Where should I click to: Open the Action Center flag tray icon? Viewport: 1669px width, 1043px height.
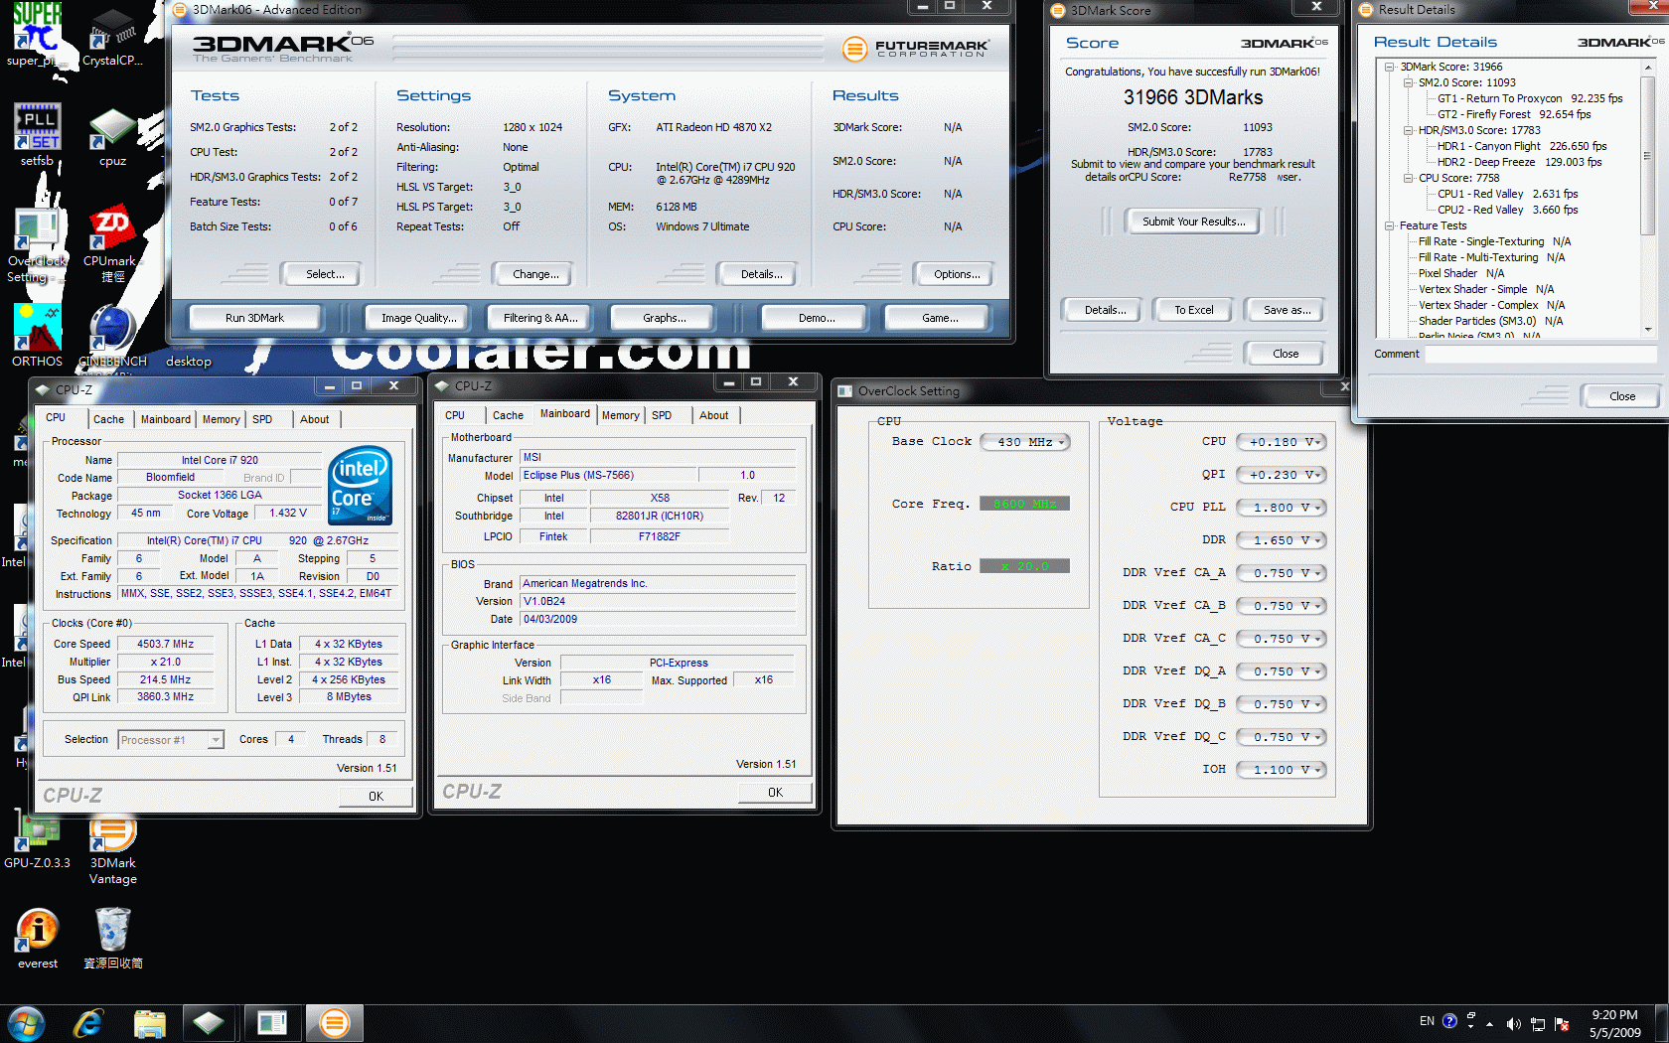[1562, 1023]
